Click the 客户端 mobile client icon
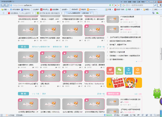Image resolution: width=162 pixels, height=117 pixels. [129, 71]
